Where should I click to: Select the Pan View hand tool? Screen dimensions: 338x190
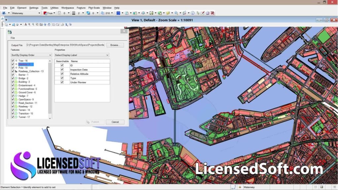(49, 24)
